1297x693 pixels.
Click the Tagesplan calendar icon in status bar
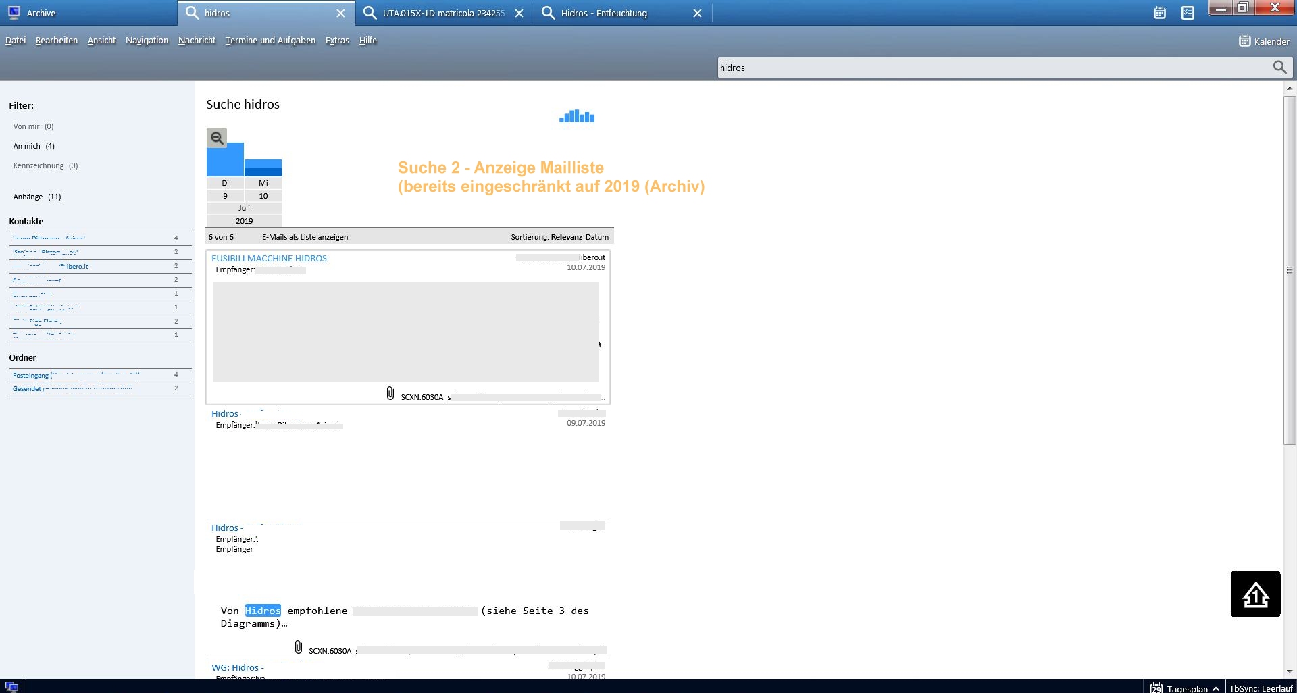(x=1156, y=688)
